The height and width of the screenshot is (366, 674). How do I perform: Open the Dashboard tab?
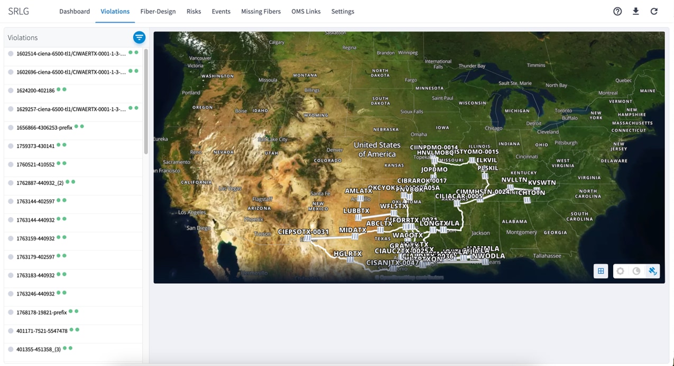point(75,11)
